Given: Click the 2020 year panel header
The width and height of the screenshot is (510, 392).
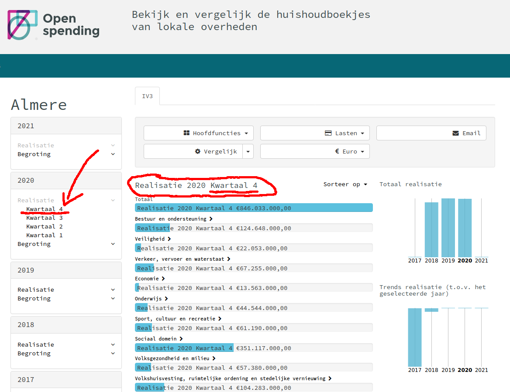Looking at the screenshot, I should (x=66, y=180).
